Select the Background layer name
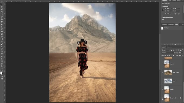The width and height of the screenshot is (184, 103). tap(173, 98)
